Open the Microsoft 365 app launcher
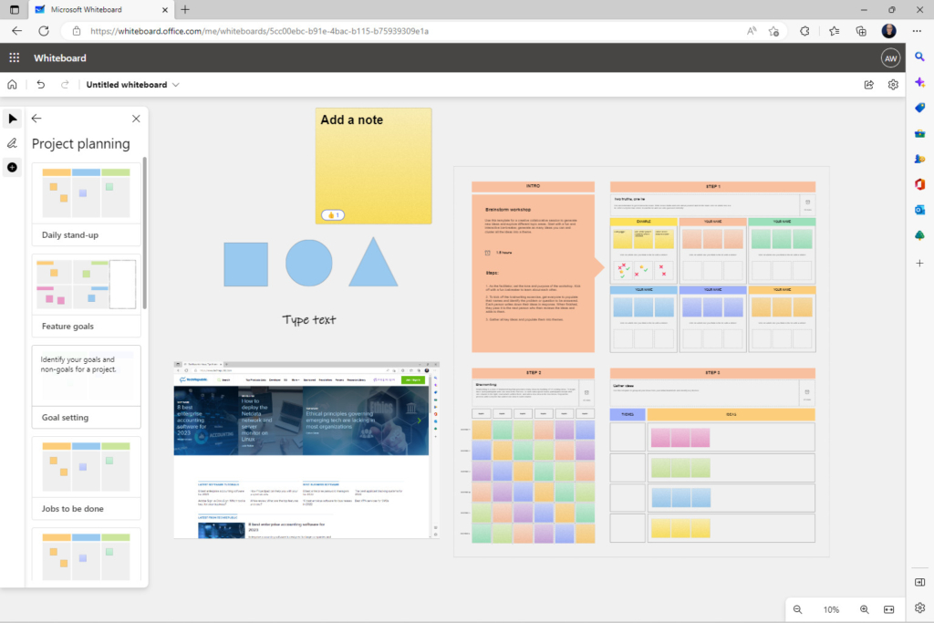Screen dimensions: 934x623 click(x=14, y=57)
